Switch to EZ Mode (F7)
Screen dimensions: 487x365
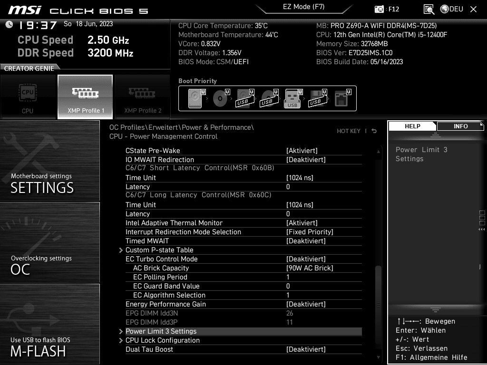[303, 7]
